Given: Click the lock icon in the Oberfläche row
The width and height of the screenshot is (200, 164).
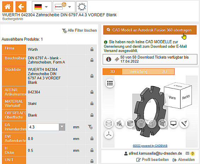Looking at the screenshot, I should pos(92,115).
